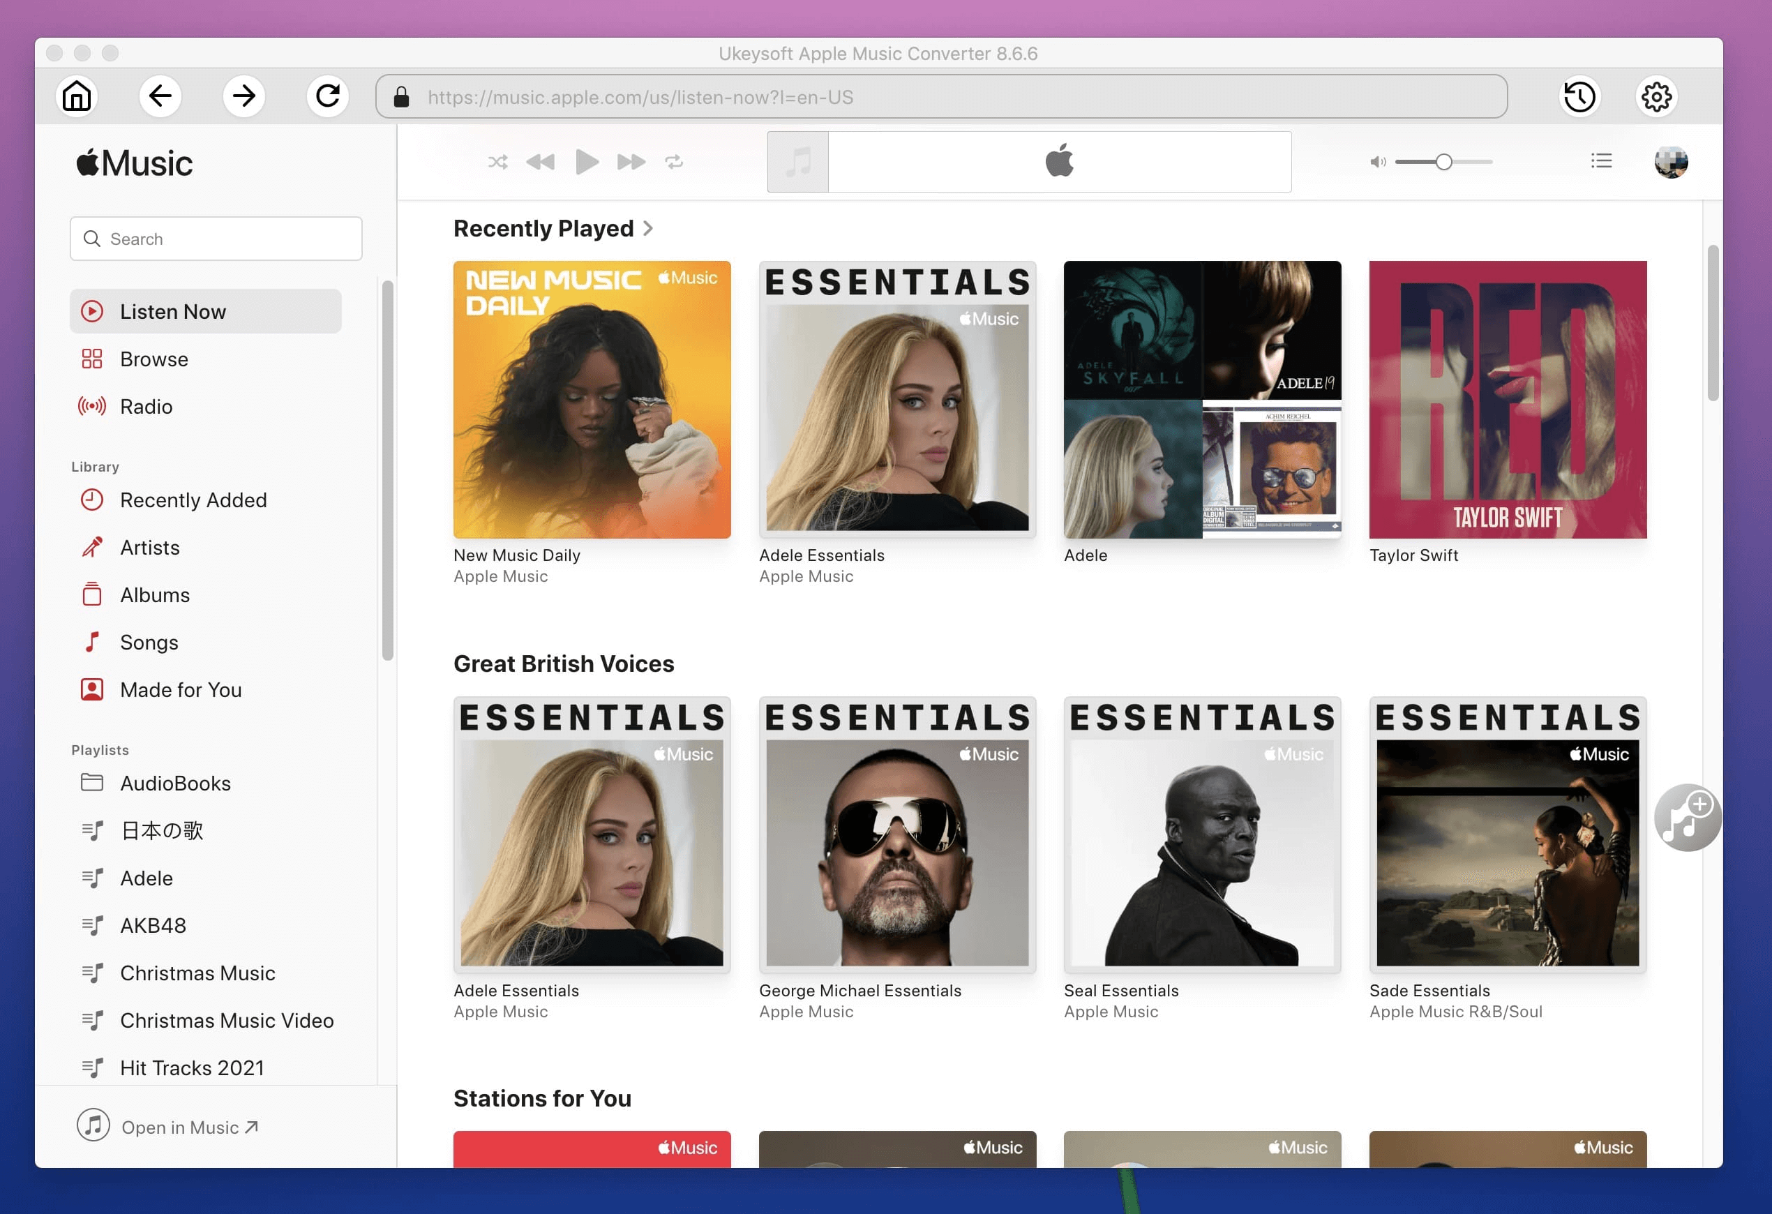Click the repeat toggle icon
This screenshot has width=1772, height=1214.
click(x=675, y=161)
